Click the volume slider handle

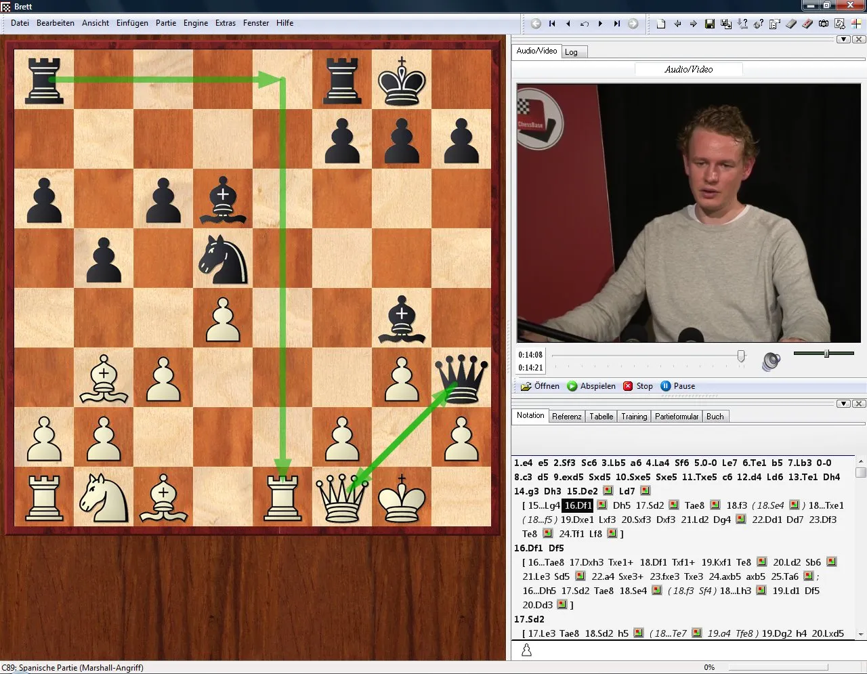coord(826,353)
